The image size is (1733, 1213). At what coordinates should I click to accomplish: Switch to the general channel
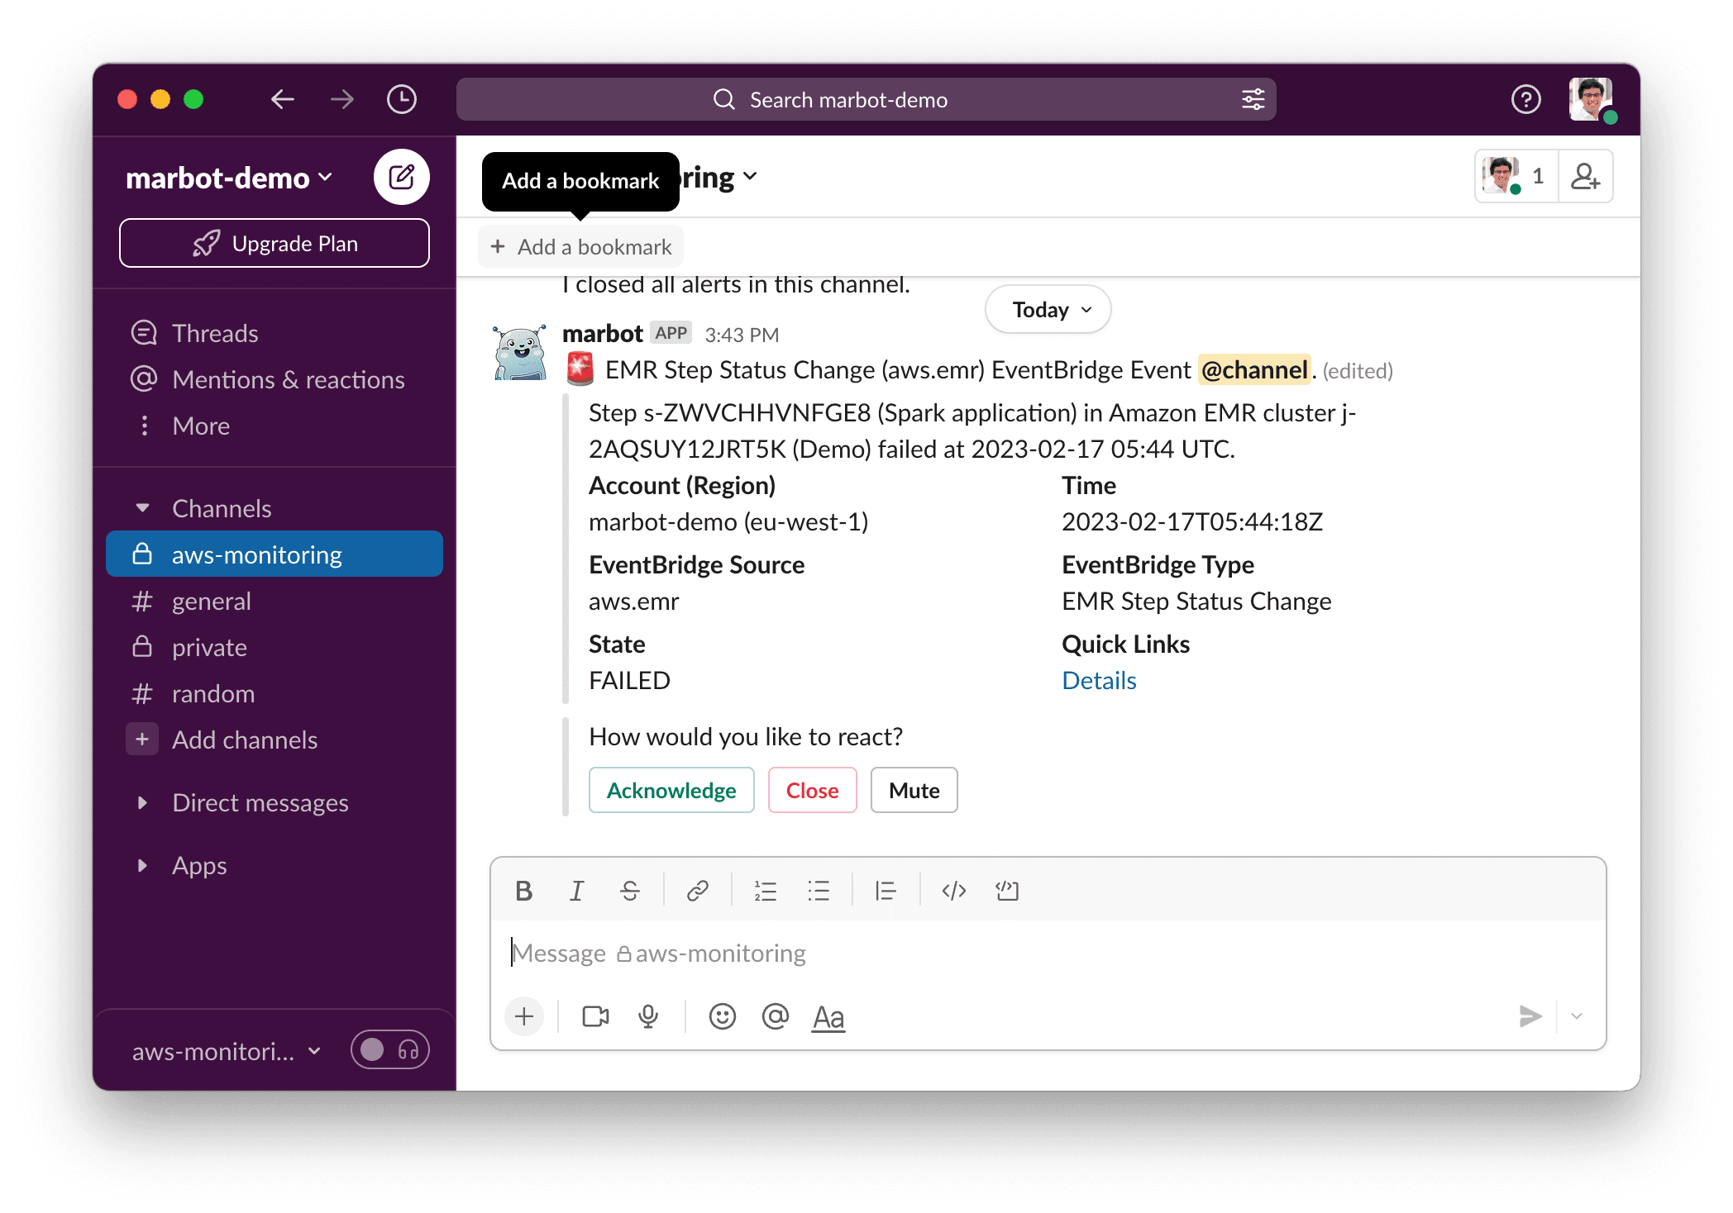tap(212, 601)
